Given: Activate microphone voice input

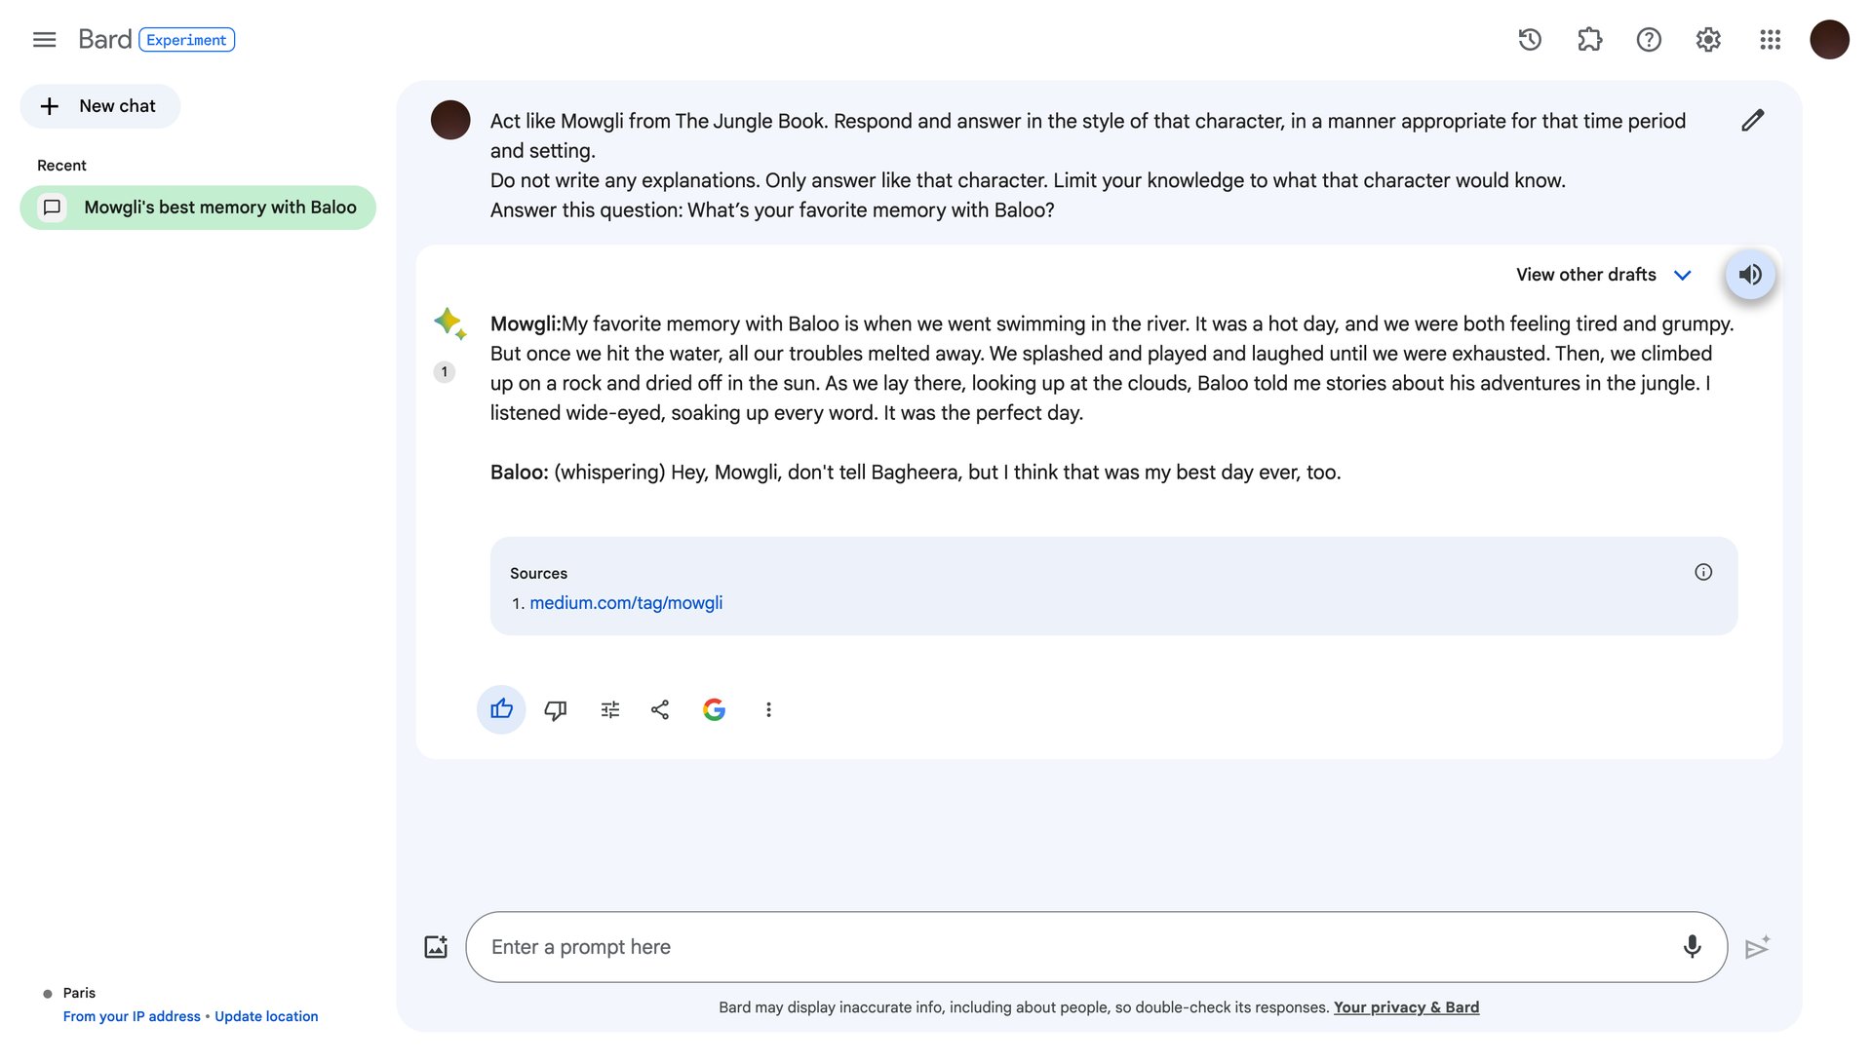Looking at the screenshot, I should pyautogui.click(x=1692, y=947).
